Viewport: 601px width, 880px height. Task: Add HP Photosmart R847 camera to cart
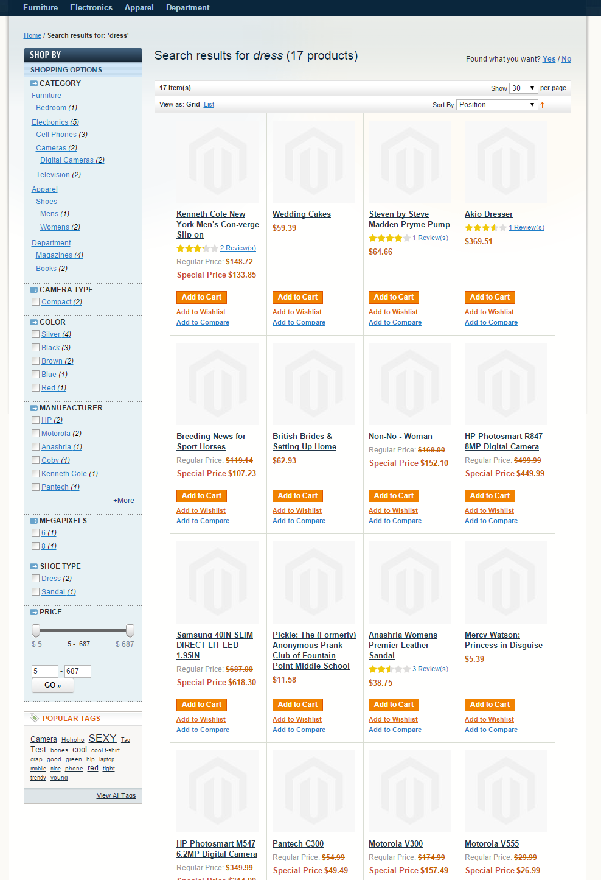pos(490,496)
